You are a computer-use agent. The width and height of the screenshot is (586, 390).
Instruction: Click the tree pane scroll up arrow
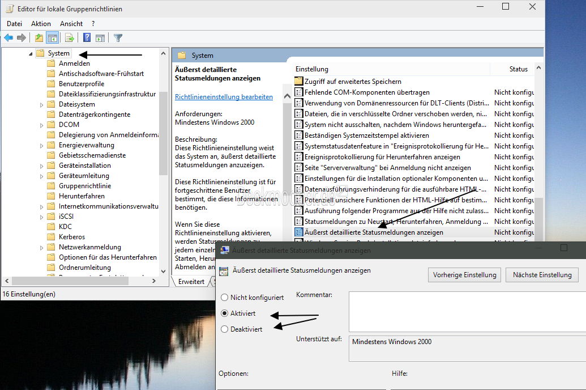163,53
